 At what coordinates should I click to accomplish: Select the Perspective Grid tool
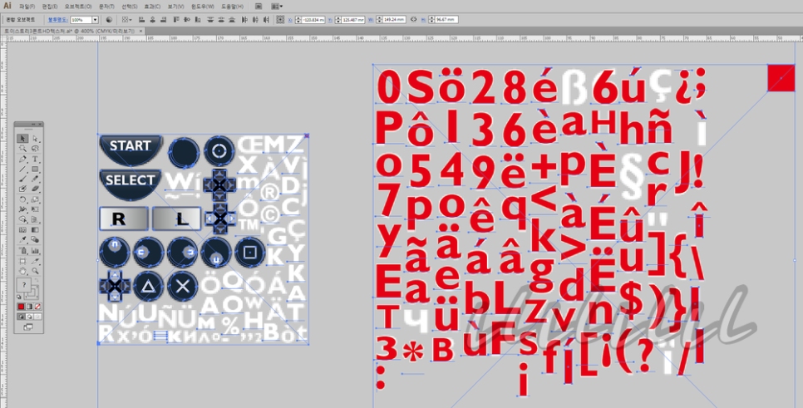(36, 219)
